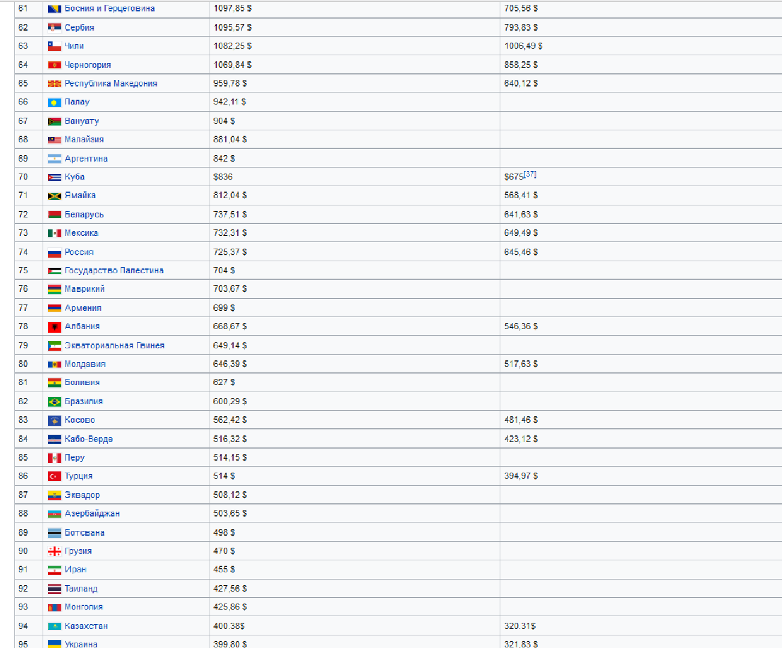The height and width of the screenshot is (648, 782).
Task: Click the Turkey flag icon
Action: (54, 476)
